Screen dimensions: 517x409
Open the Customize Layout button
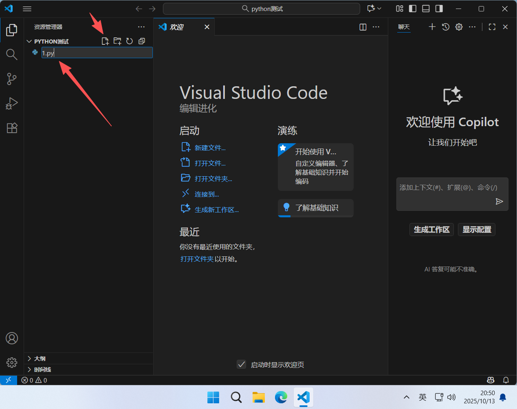pos(400,9)
